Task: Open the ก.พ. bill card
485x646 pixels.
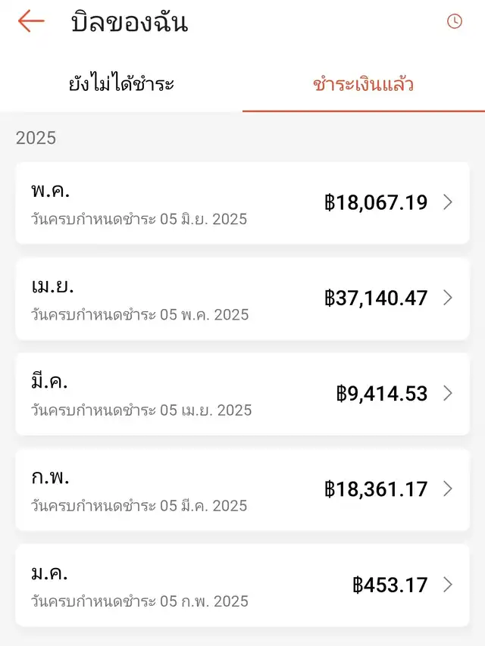Action: [242, 490]
